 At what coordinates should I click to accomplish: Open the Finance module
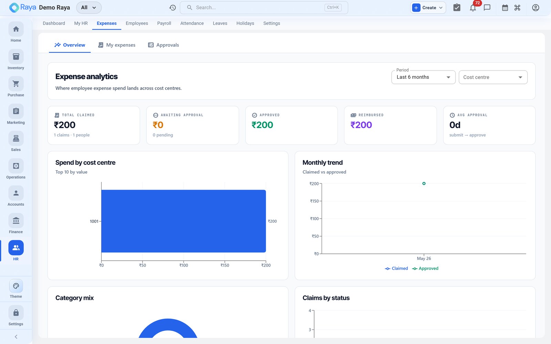(x=16, y=224)
